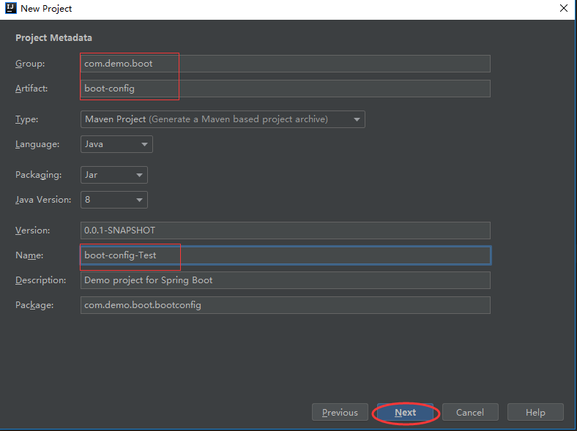This screenshot has height=431, width=577.
Task: Click the IntelliJ IDEA logo in title bar
Action: pos(10,9)
